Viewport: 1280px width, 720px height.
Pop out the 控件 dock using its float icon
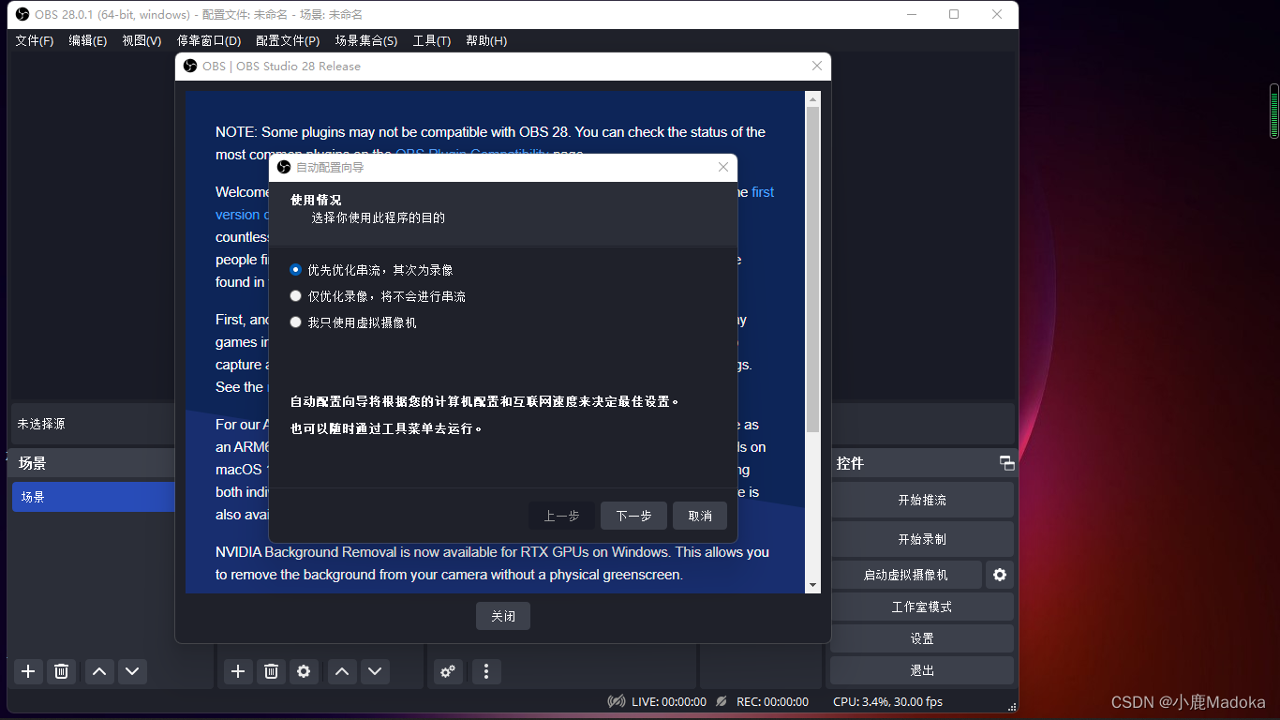tap(1006, 463)
